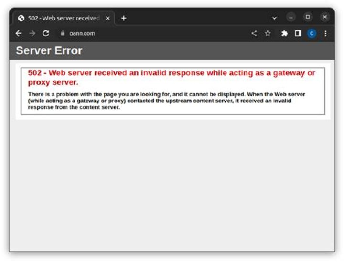
Task: Click the red 502 error headline
Action: click(172, 78)
